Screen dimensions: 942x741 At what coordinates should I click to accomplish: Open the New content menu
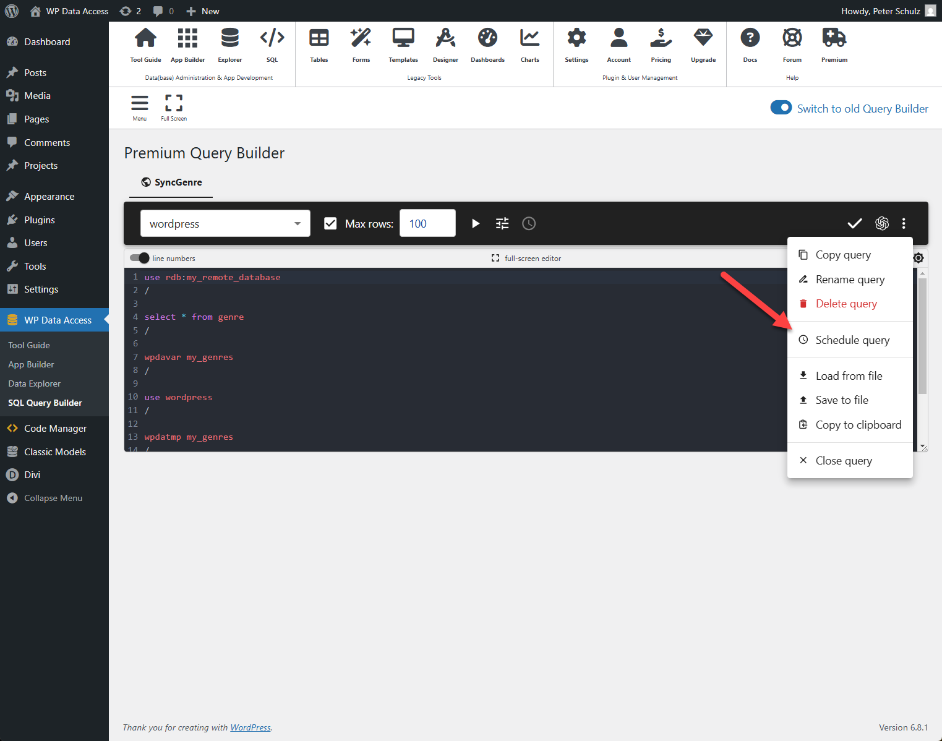pyautogui.click(x=203, y=11)
